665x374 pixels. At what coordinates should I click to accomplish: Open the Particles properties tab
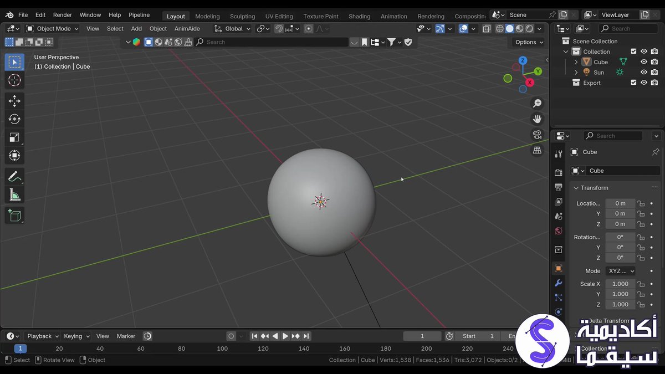(559, 298)
